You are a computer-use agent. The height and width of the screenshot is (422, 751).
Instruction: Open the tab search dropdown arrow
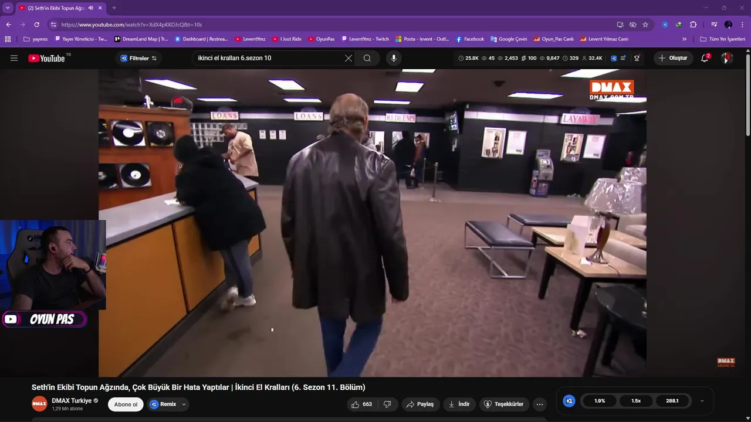[8, 8]
